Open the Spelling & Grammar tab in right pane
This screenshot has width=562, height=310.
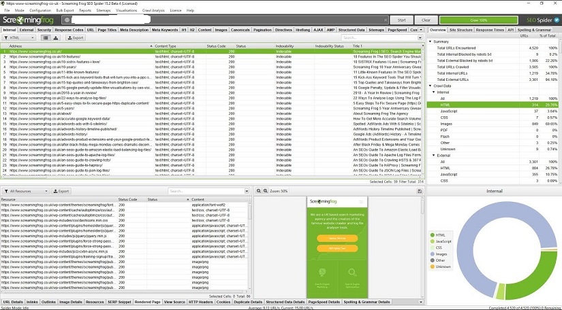[x=534, y=30]
